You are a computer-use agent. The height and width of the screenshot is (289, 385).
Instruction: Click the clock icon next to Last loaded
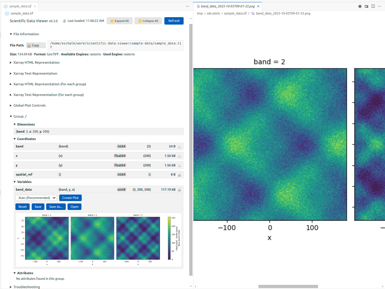[x=64, y=21]
